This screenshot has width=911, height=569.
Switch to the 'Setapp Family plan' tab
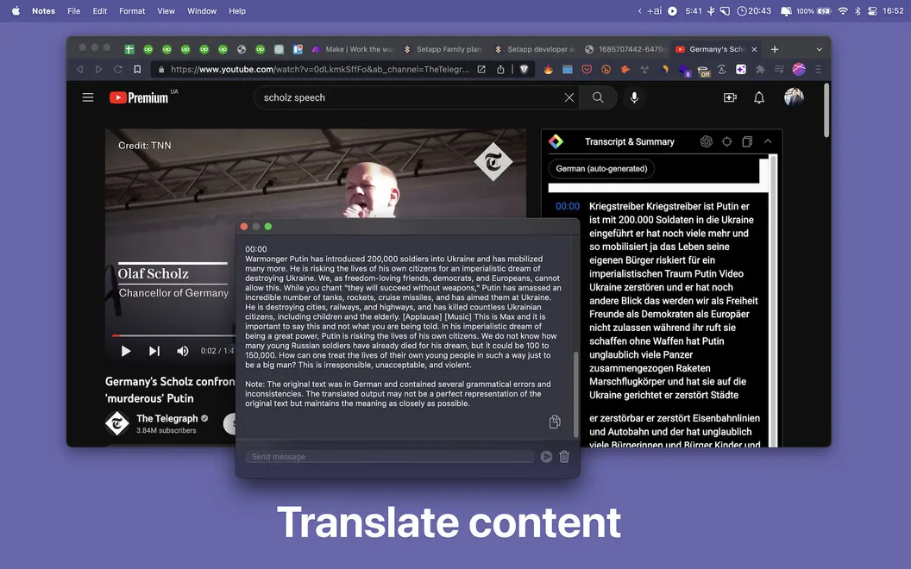click(x=444, y=49)
